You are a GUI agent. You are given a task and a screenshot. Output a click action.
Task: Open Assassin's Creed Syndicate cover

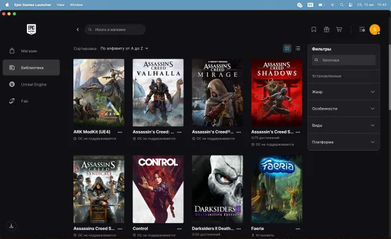coord(99,189)
